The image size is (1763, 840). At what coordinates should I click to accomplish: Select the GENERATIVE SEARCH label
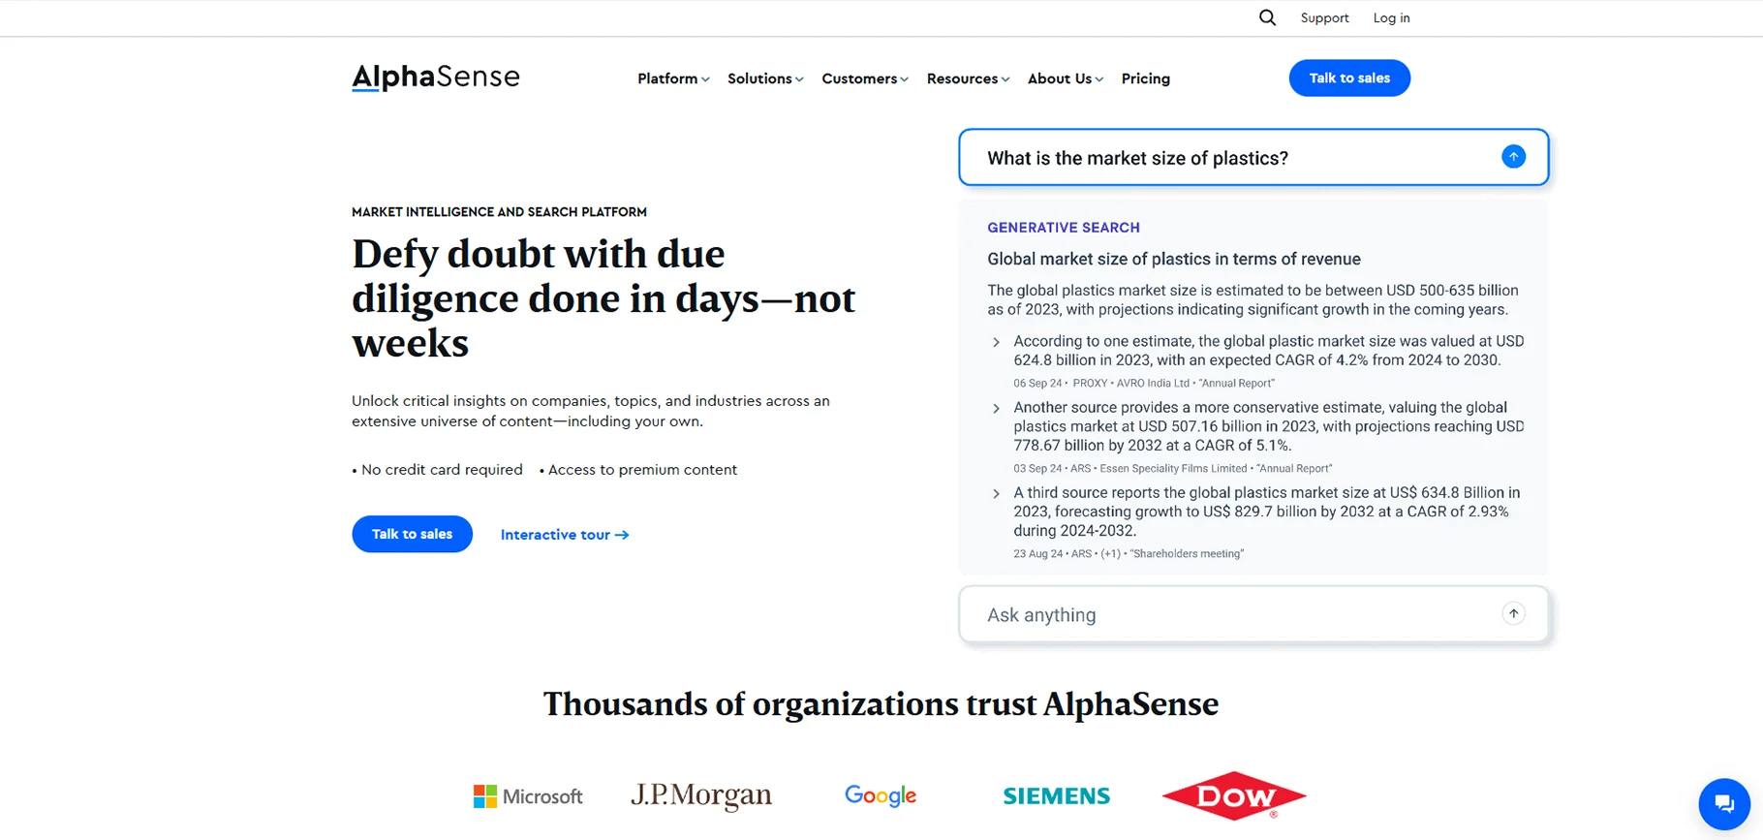1064,228
